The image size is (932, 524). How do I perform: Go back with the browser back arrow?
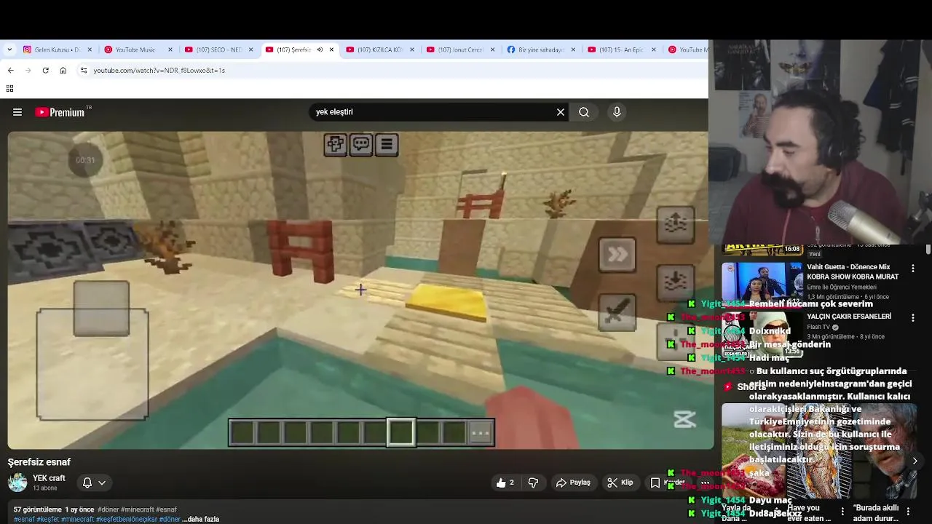click(10, 70)
